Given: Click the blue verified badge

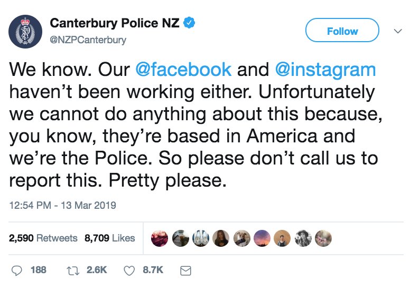Looking at the screenshot, I should click(x=189, y=23).
